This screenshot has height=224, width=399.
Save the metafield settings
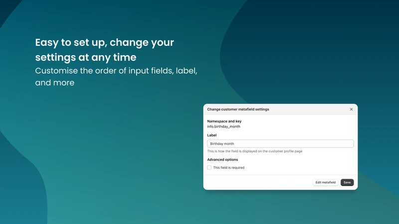347,182
